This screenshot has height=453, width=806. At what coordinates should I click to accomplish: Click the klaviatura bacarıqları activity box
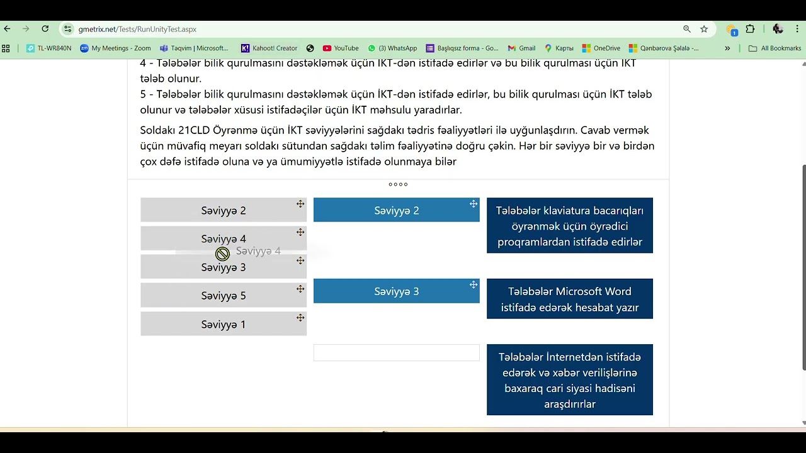pos(570,226)
